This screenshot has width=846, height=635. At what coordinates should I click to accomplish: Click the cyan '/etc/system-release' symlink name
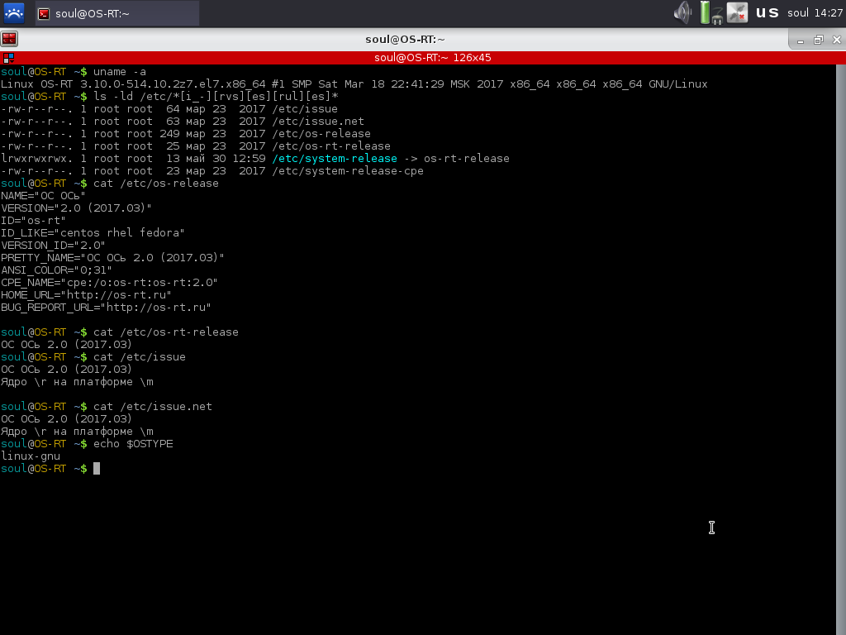pos(335,159)
